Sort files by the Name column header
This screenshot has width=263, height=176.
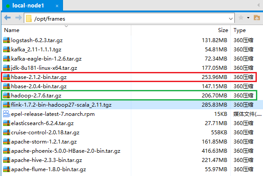point(12,30)
